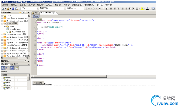The width and height of the screenshot is (180, 108).
Task: Select Default.aspx in folder list
Action: [x=15, y=29]
